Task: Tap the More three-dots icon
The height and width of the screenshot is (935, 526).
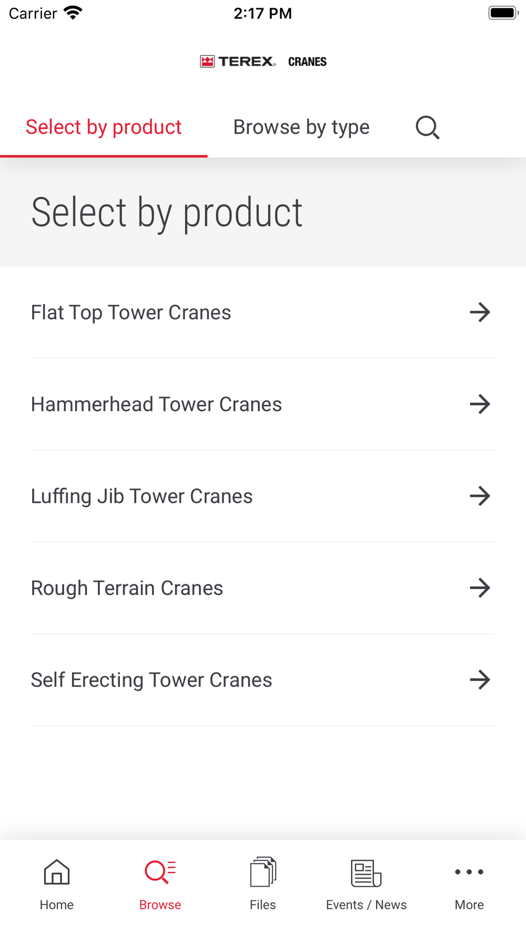Action: [469, 872]
